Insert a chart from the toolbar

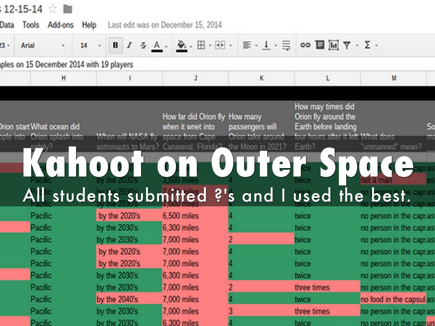pyautogui.click(x=333, y=45)
